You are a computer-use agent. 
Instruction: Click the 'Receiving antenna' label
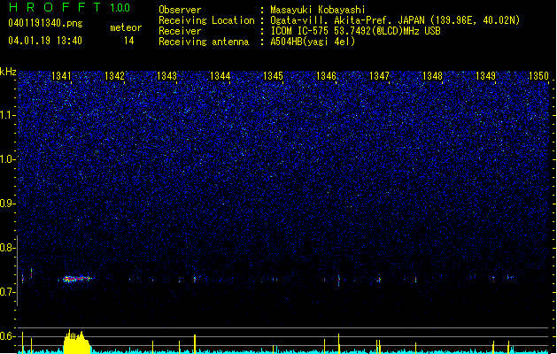tap(204, 42)
